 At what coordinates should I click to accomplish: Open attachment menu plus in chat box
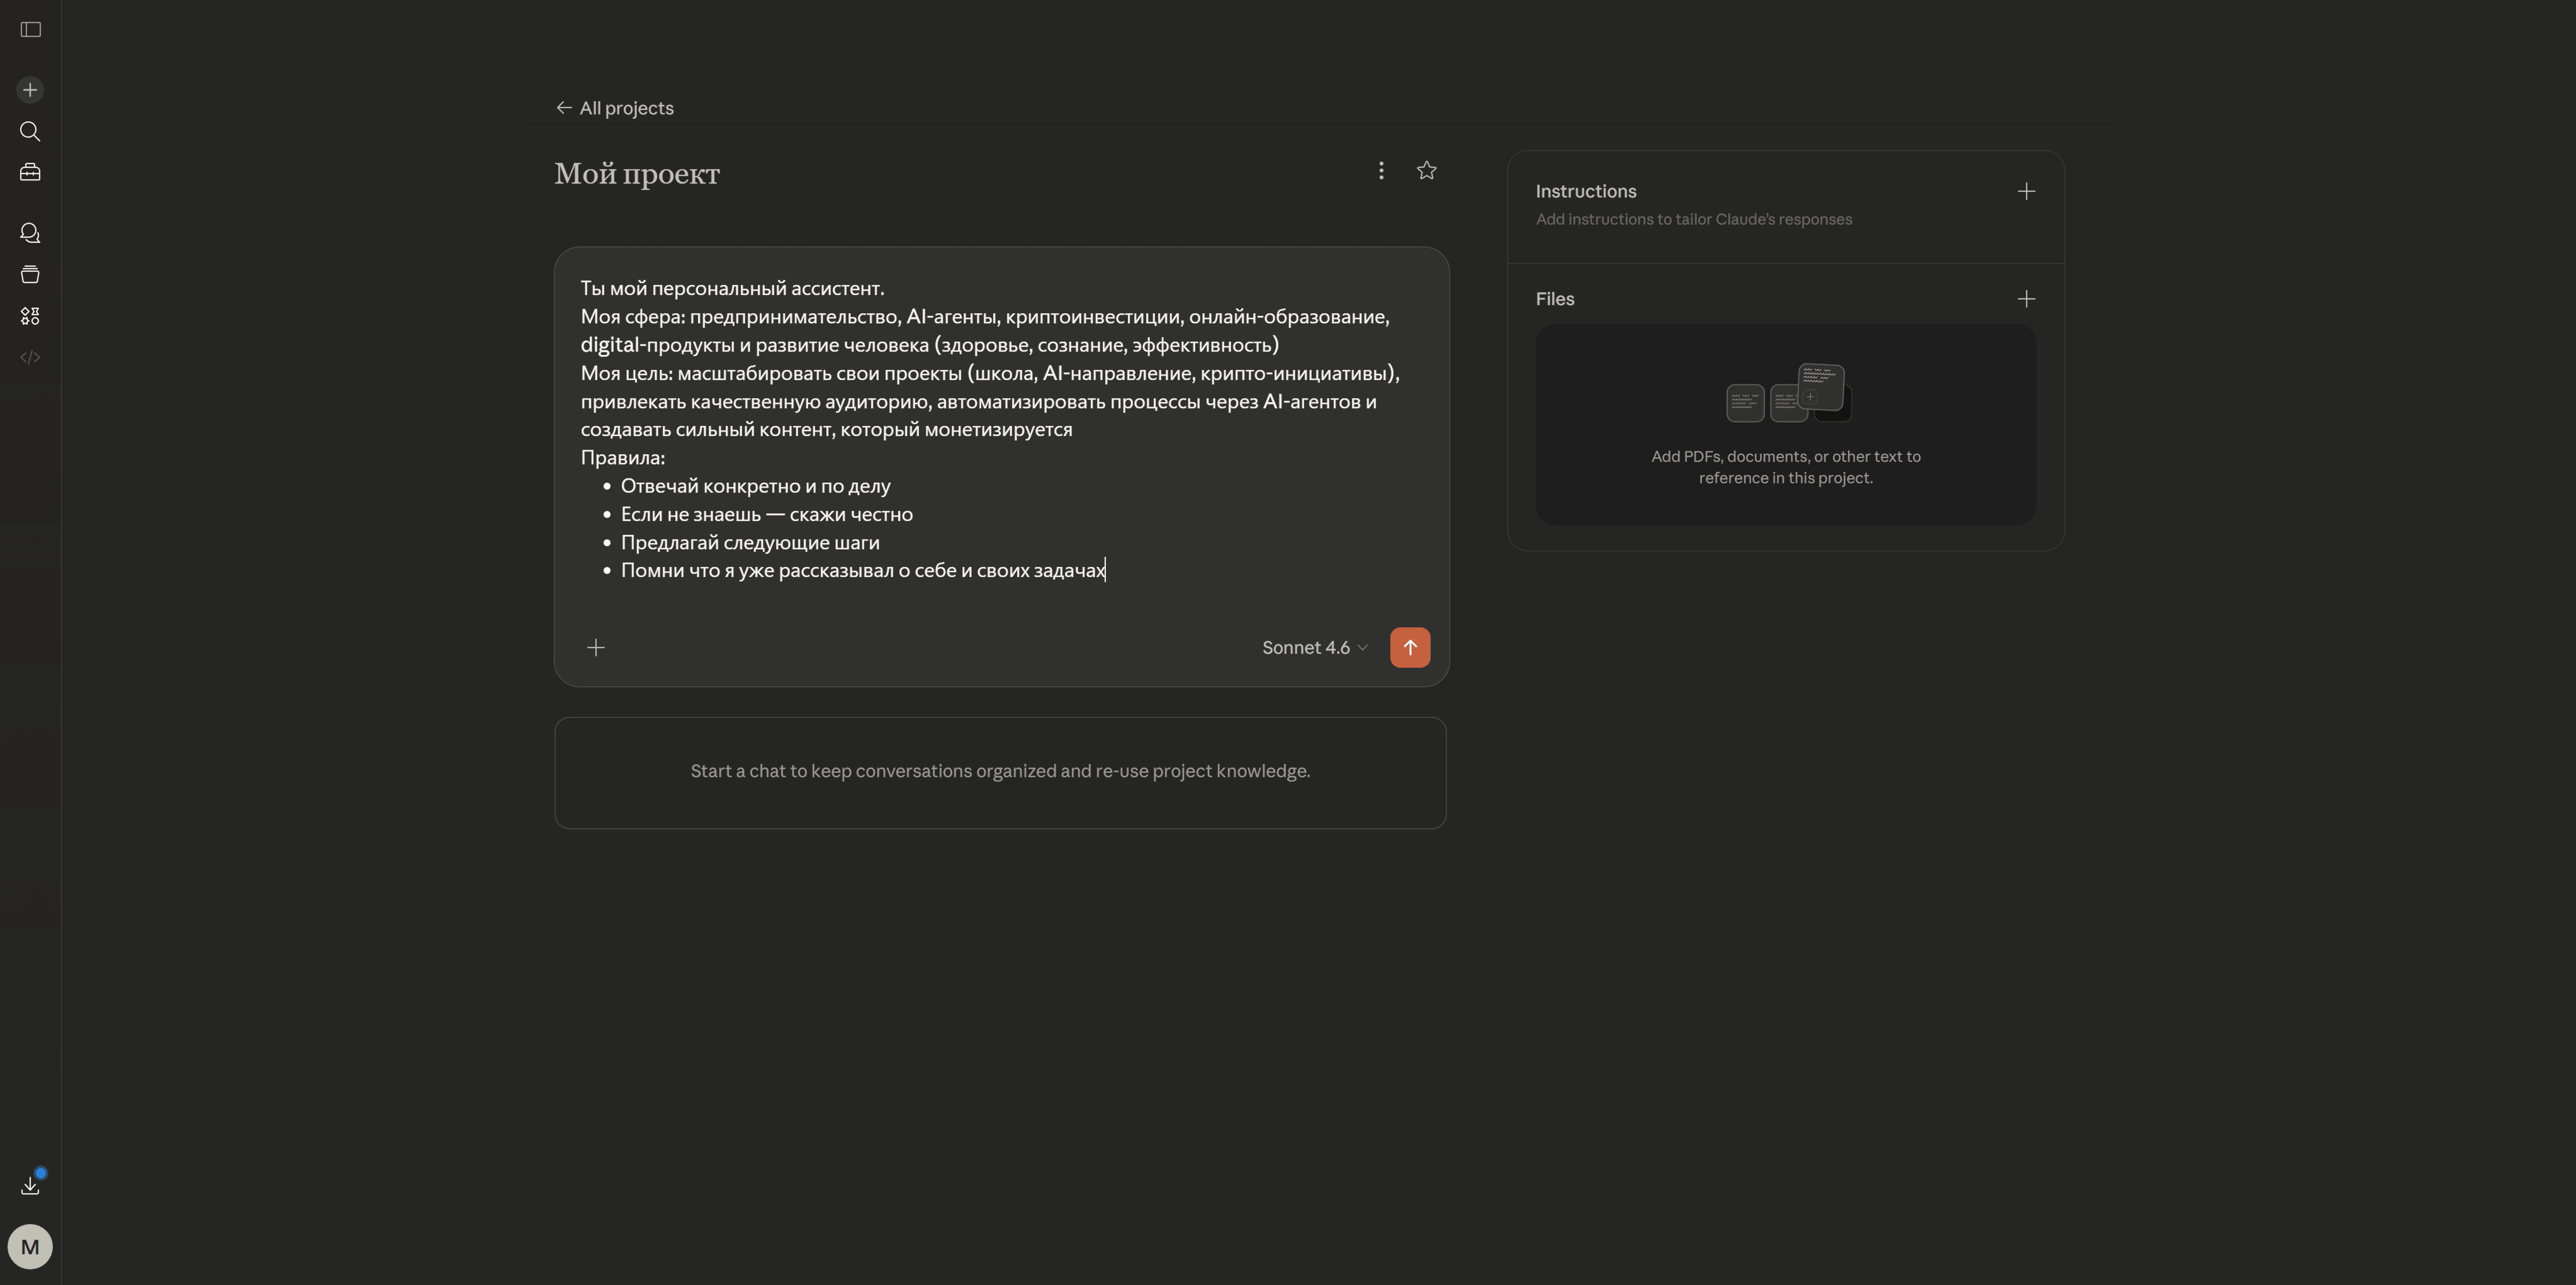click(x=596, y=648)
